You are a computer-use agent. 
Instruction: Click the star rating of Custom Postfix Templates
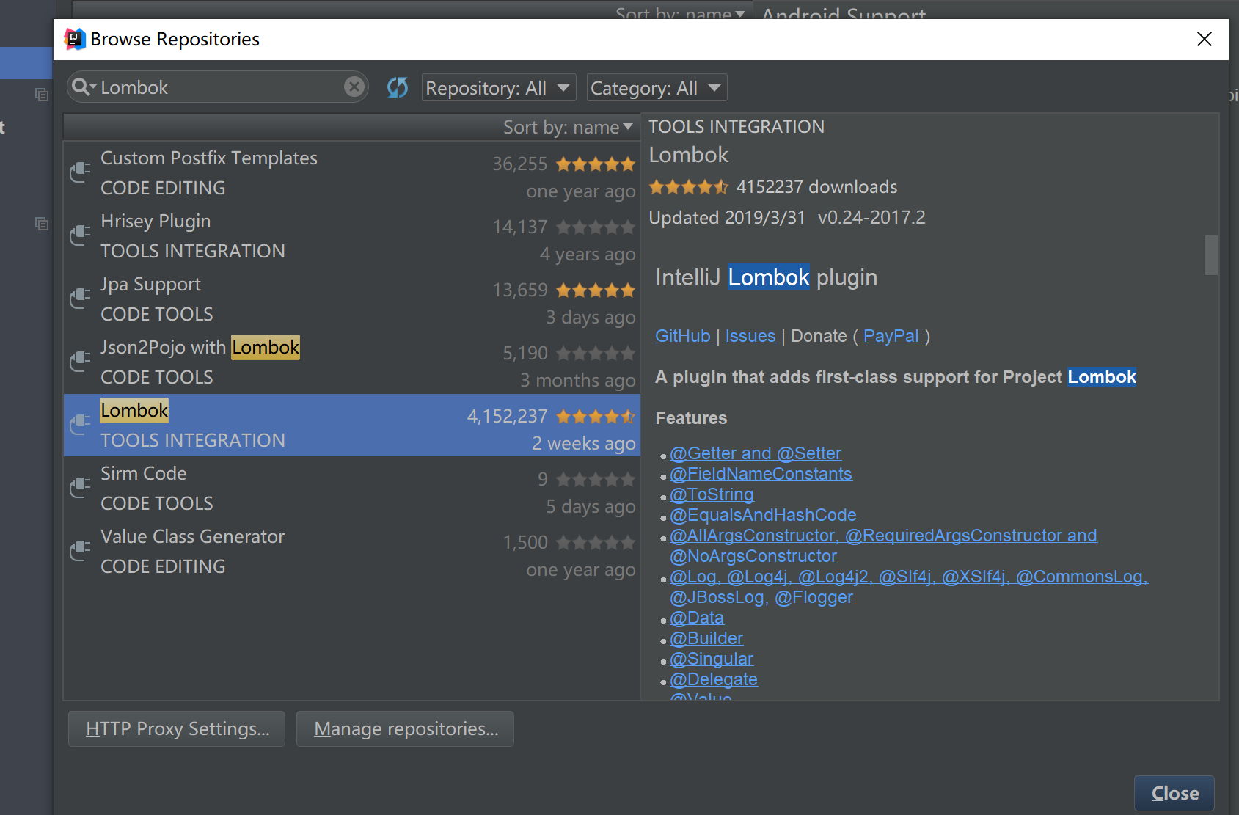point(595,164)
